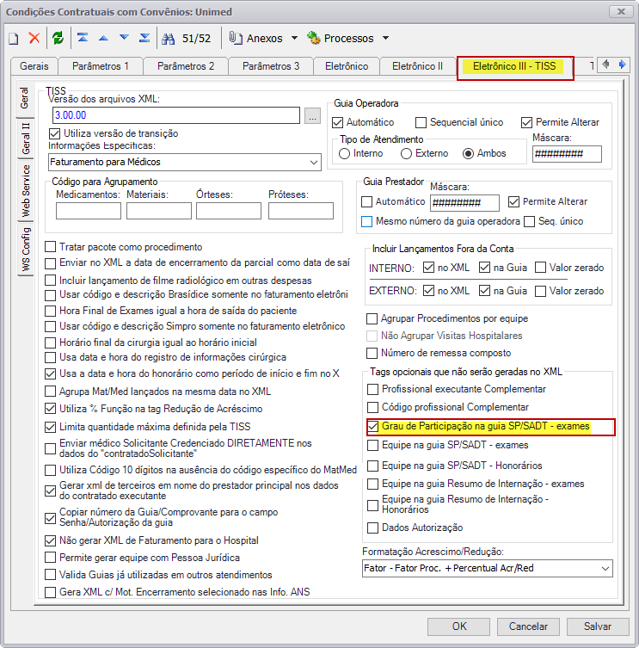Go to first record arrow icon
639x648 pixels.
[x=83, y=38]
